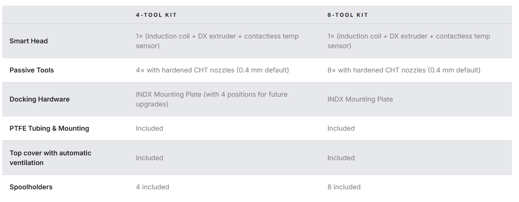Click the Spoolholders row label
519x202 pixels.
31,187
